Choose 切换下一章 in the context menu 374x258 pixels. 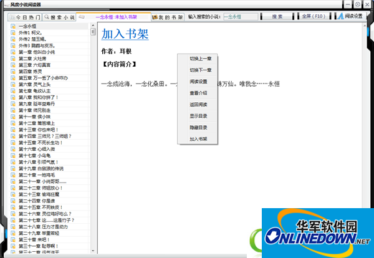coord(198,70)
